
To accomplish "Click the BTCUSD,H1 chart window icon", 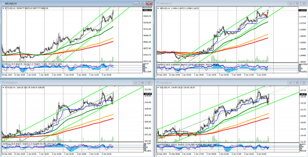I will [3, 3].
